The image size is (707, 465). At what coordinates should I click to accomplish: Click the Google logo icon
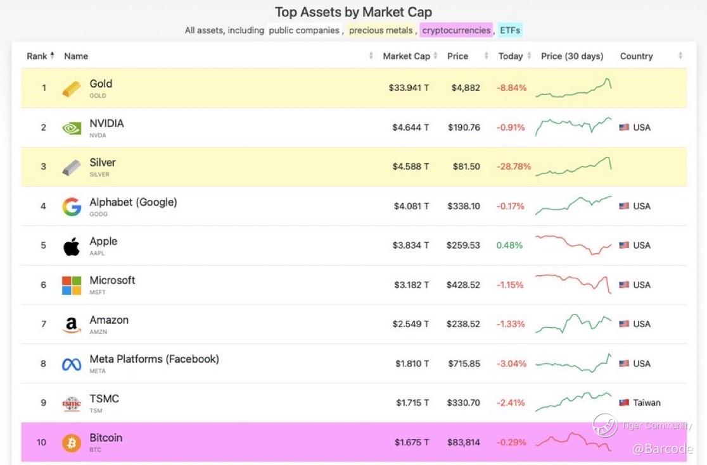pos(72,207)
